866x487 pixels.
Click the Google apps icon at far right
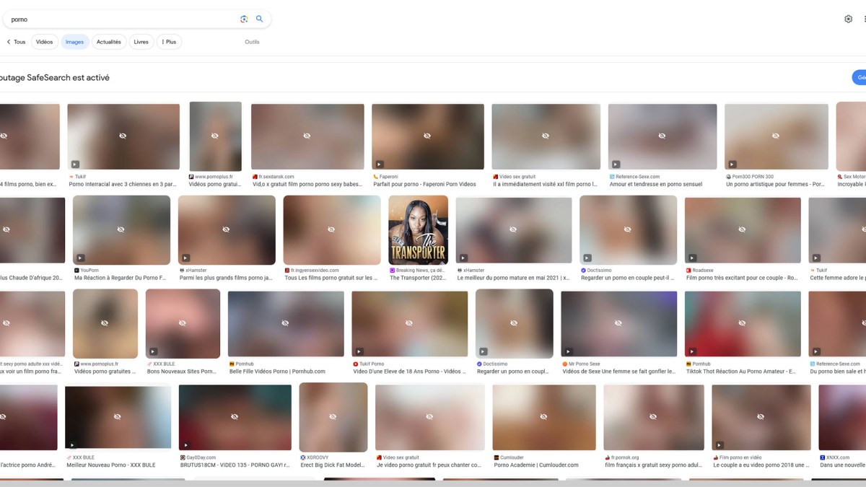(x=864, y=19)
